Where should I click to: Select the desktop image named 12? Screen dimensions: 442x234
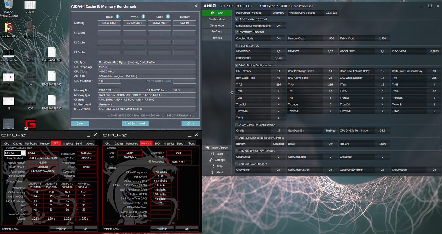tap(9, 103)
